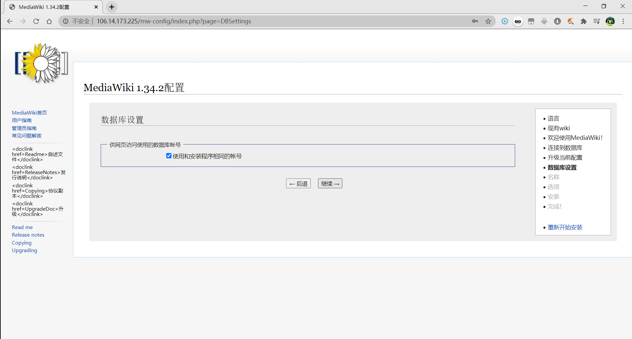Click the browser forward arrow
632x339 pixels.
point(23,21)
